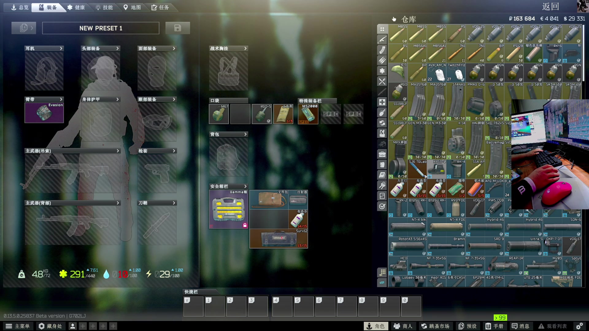
Task: Click the NEW PRESET 1 name field
Action: click(101, 28)
